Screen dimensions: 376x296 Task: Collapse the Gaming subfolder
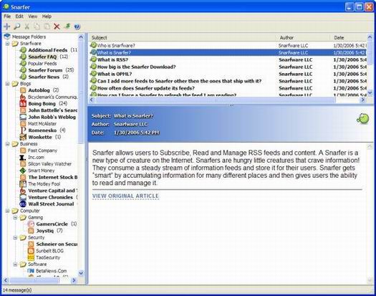[x=15, y=217]
